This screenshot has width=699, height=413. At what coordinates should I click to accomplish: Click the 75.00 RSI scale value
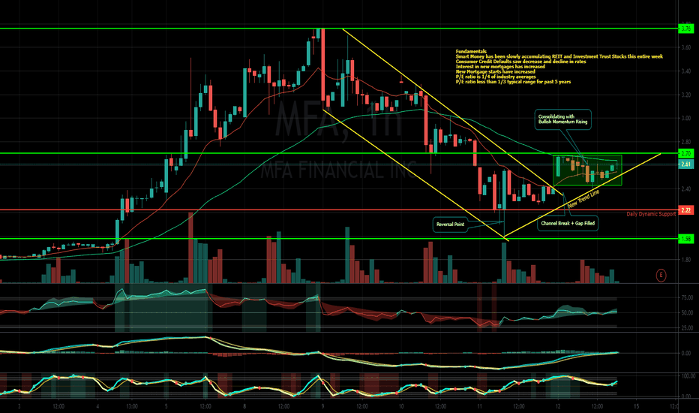[x=687, y=298]
